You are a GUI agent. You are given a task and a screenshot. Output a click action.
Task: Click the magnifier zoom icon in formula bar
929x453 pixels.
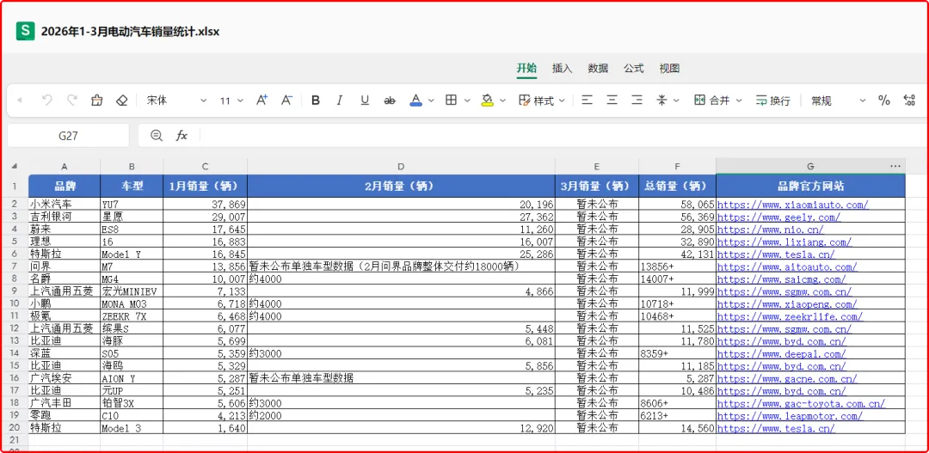pyautogui.click(x=157, y=136)
